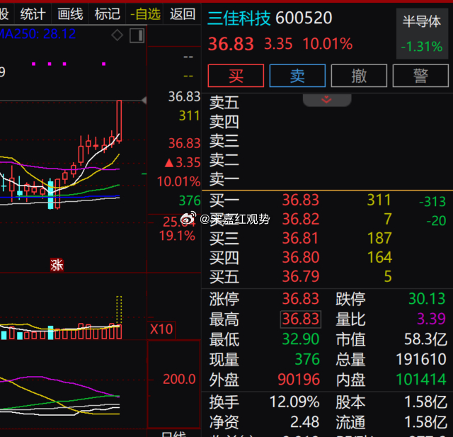The height and width of the screenshot is (437, 453).
Task: Click the 卖一 sell level row
Action: [327, 179]
